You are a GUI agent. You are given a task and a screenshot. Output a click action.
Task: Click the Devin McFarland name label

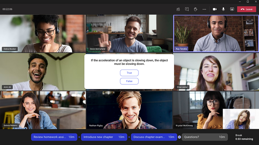98,49
